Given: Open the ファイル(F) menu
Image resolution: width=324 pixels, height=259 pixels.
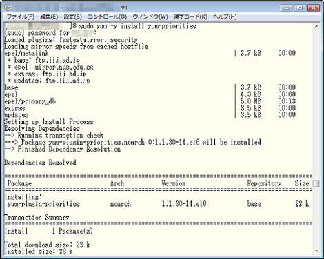Looking at the screenshot, I should [x=20, y=17].
